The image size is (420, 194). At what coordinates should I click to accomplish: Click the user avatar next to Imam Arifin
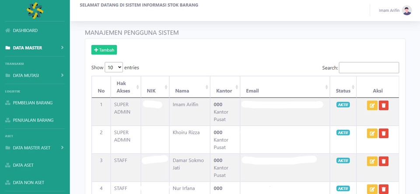[x=407, y=10]
